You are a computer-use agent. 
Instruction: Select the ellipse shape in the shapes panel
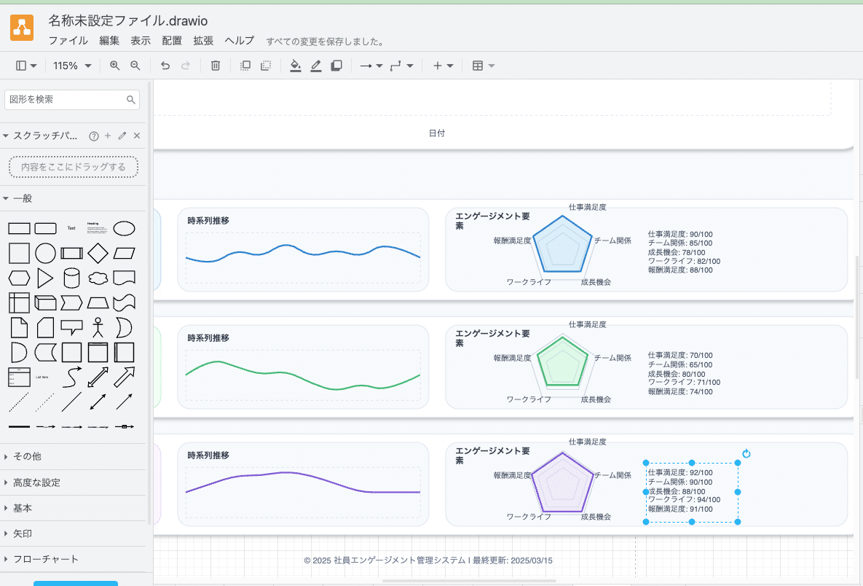pos(124,227)
